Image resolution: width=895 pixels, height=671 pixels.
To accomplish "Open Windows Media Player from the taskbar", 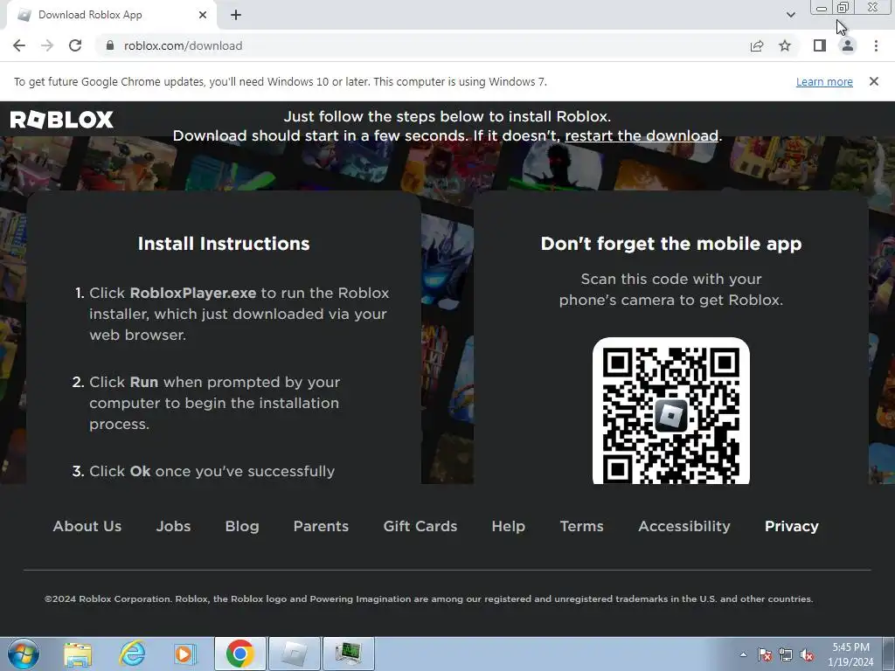I will point(184,654).
